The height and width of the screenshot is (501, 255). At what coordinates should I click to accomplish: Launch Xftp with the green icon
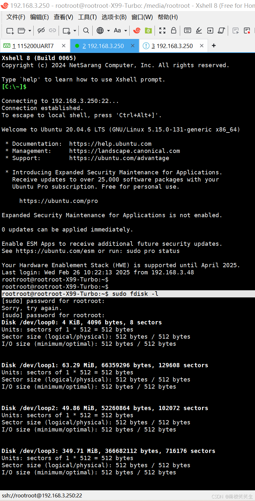pyautogui.click(x=148, y=31)
